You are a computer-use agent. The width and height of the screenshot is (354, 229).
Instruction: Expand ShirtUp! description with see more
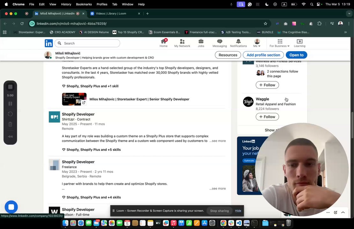218,141
